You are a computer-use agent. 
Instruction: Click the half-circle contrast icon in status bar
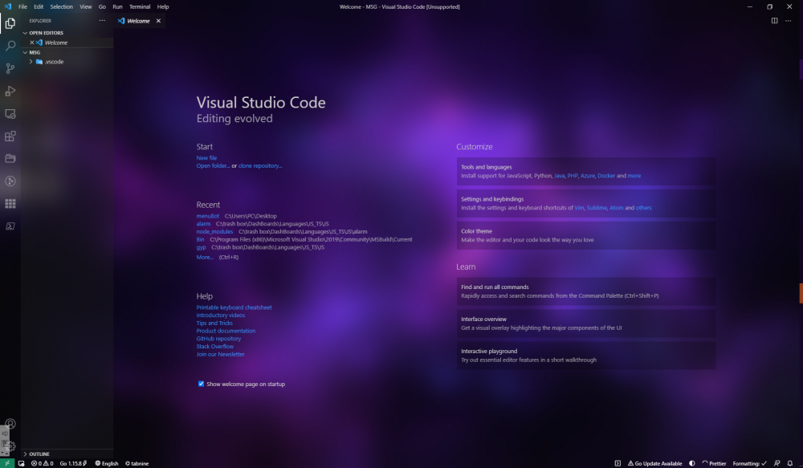pos(692,463)
